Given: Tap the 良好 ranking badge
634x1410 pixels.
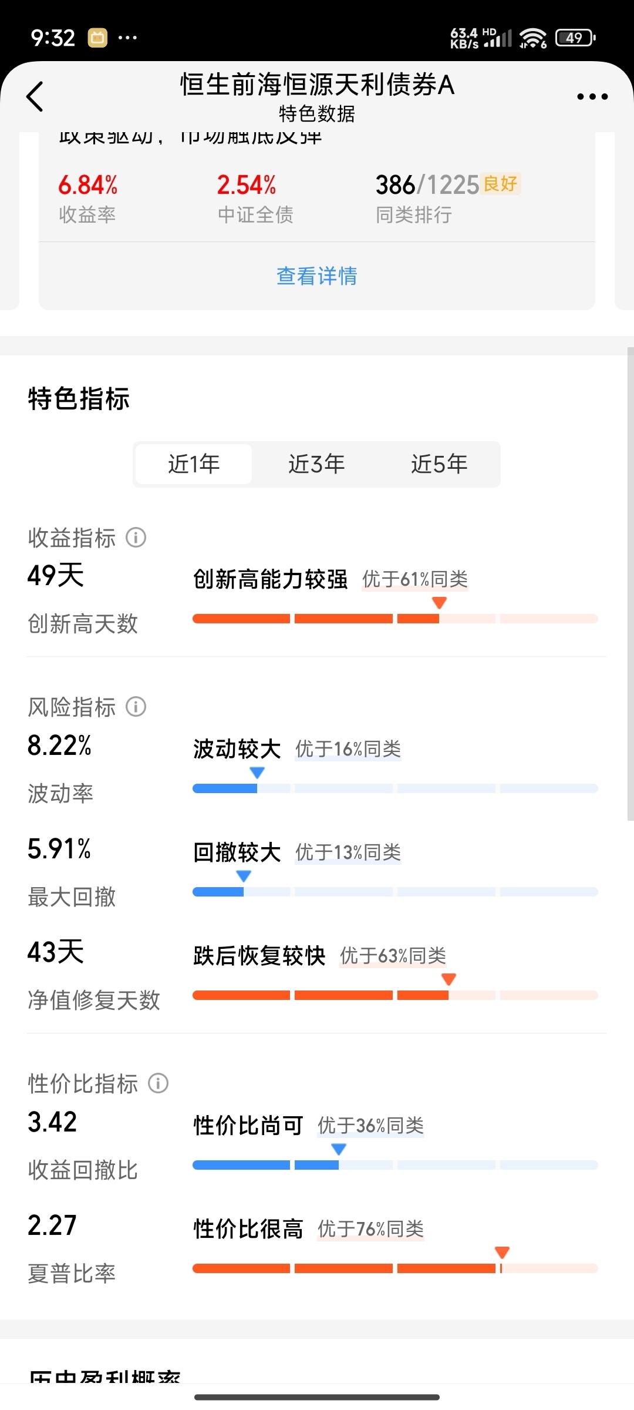Looking at the screenshot, I should coord(500,183).
